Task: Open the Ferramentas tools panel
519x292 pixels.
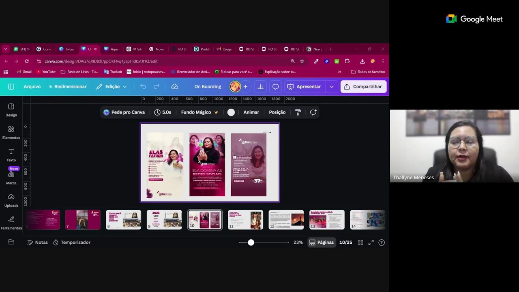Action: (x=11, y=223)
